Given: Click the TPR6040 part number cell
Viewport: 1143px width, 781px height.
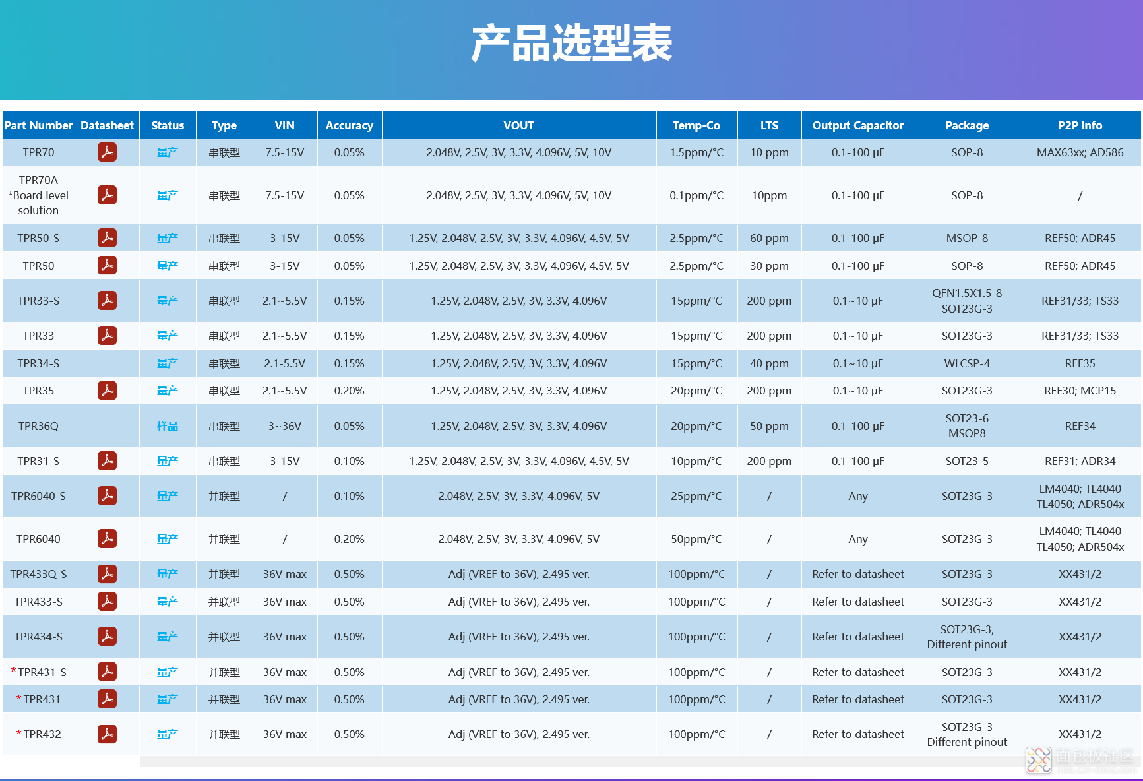Looking at the screenshot, I should [x=38, y=538].
